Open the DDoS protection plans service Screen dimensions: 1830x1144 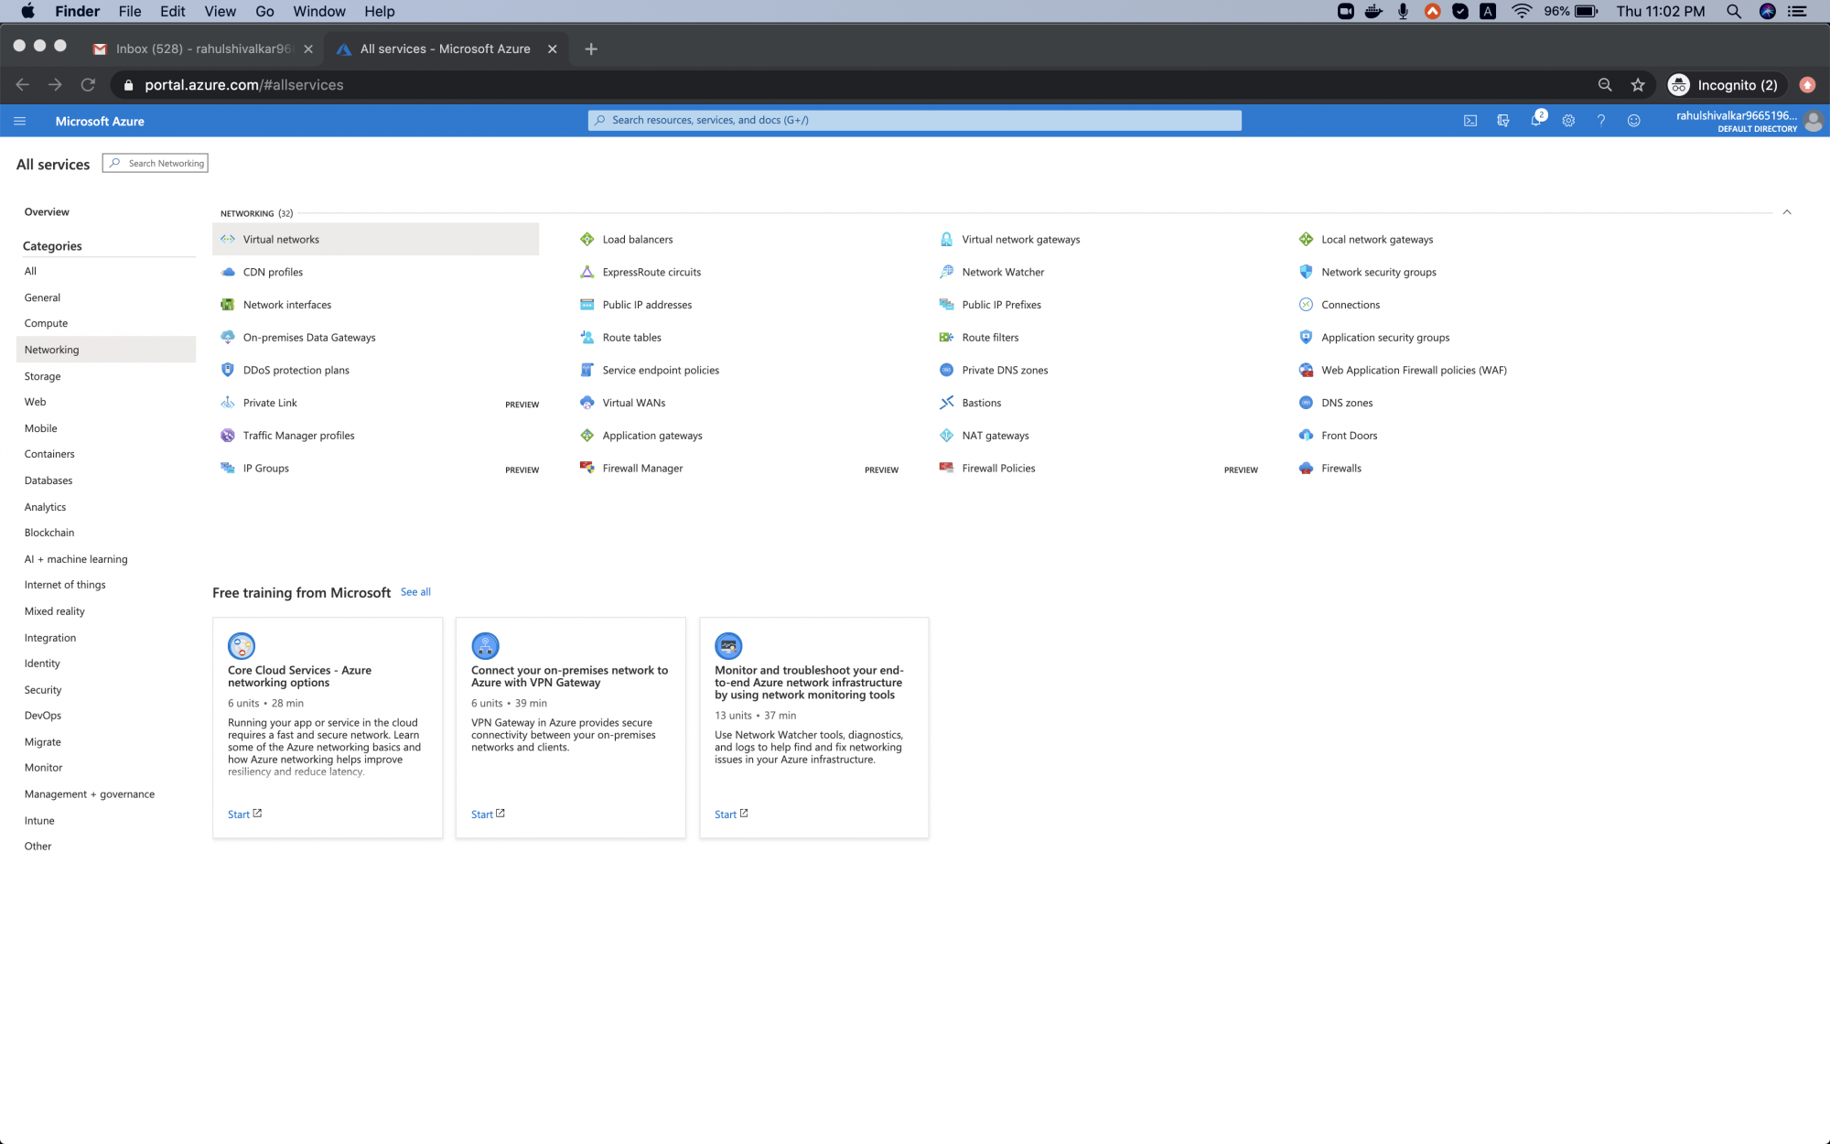pyautogui.click(x=296, y=370)
